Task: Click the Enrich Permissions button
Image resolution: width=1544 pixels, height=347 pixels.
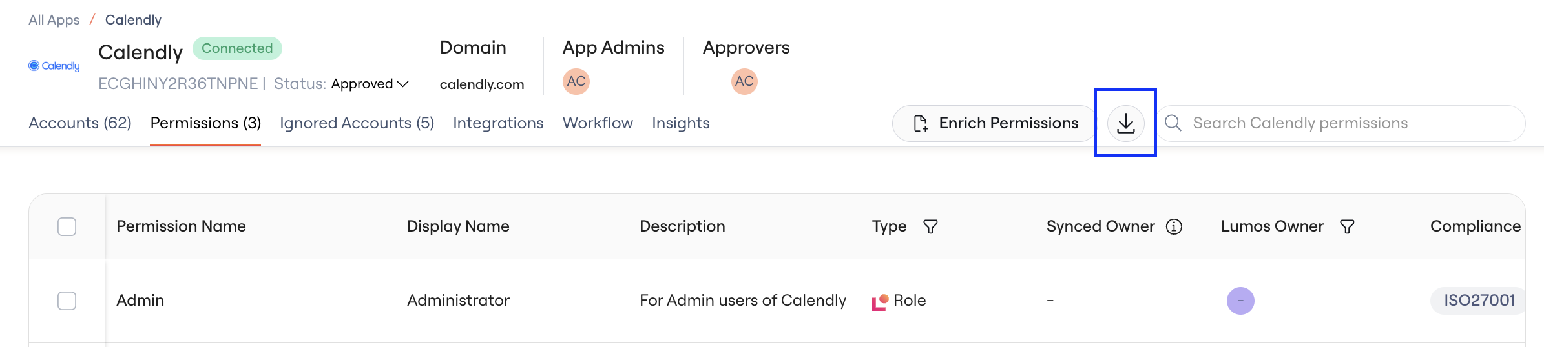Action: point(995,123)
